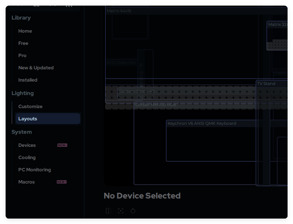This screenshot has width=293, height=224.
Task: Click the System section heading
Action: (22, 132)
